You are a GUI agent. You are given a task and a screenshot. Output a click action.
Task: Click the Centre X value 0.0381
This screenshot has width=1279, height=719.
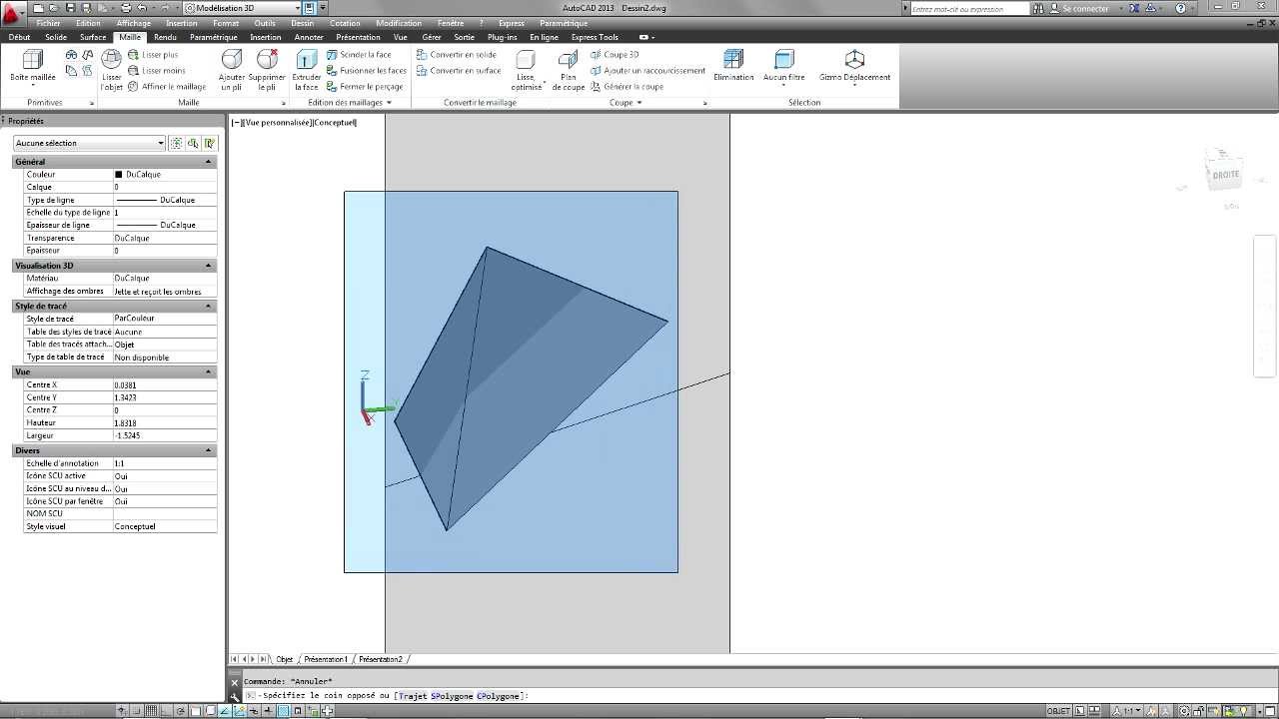165,385
